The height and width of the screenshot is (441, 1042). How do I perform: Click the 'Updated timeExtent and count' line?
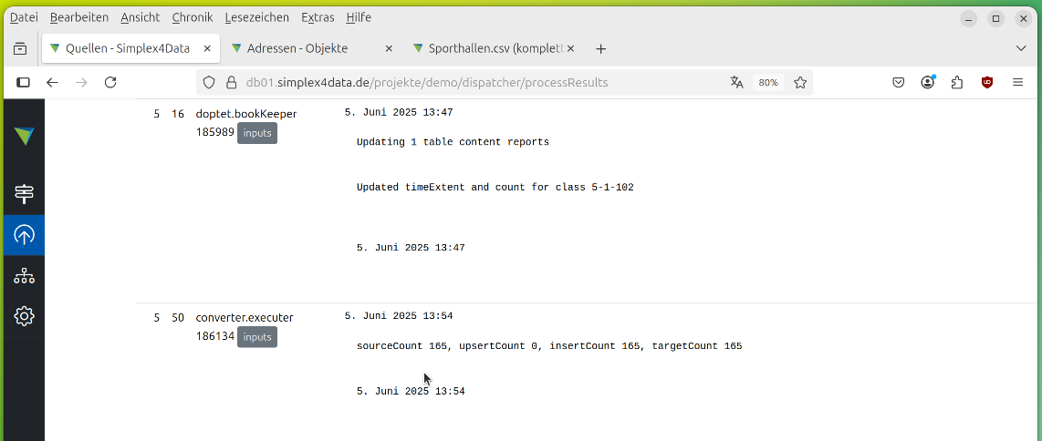click(495, 187)
